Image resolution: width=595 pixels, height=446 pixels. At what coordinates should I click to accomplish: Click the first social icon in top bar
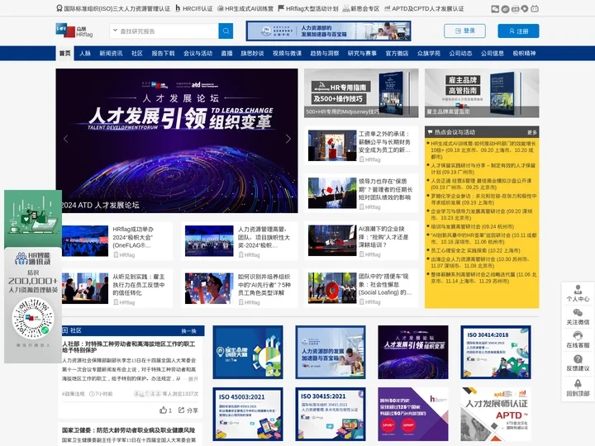[x=495, y=9]
